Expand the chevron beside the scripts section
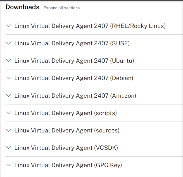The height and width of the screenshot is (177, 183). (x=9, y=113)
